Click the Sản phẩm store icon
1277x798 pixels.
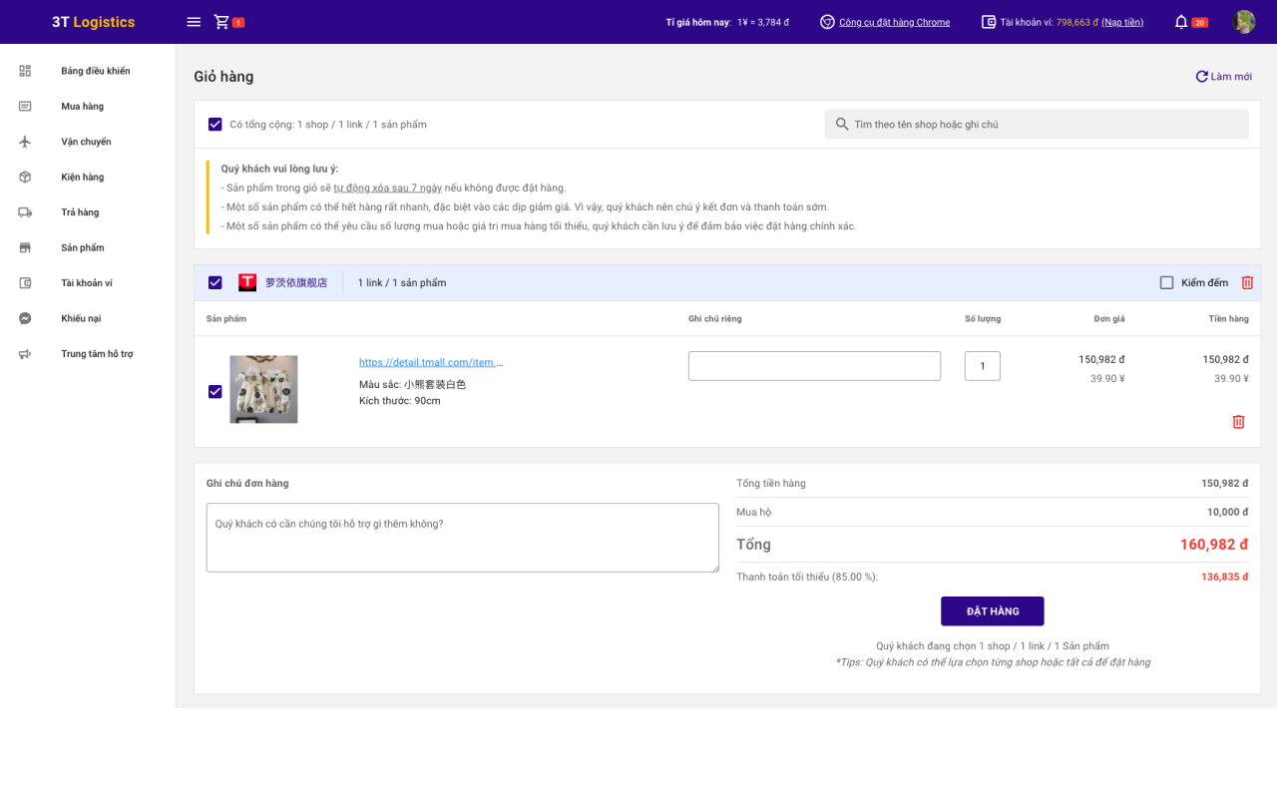[x=25, y=247]
